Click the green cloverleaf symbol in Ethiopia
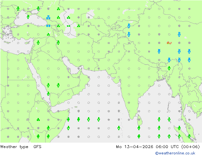 point(38,120)
